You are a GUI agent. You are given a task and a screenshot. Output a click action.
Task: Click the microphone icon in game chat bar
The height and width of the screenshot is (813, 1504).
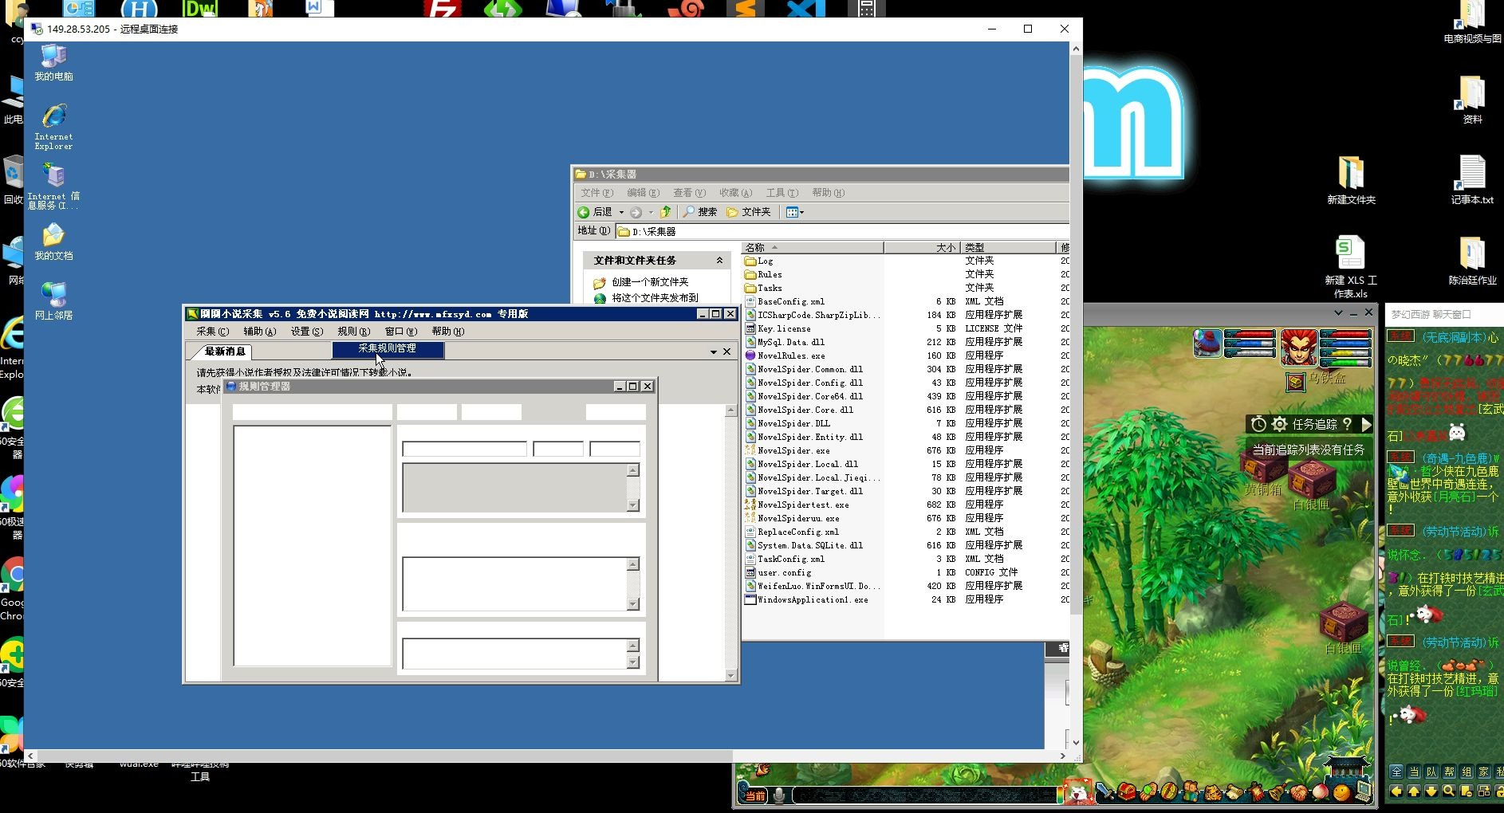point(779,795)
